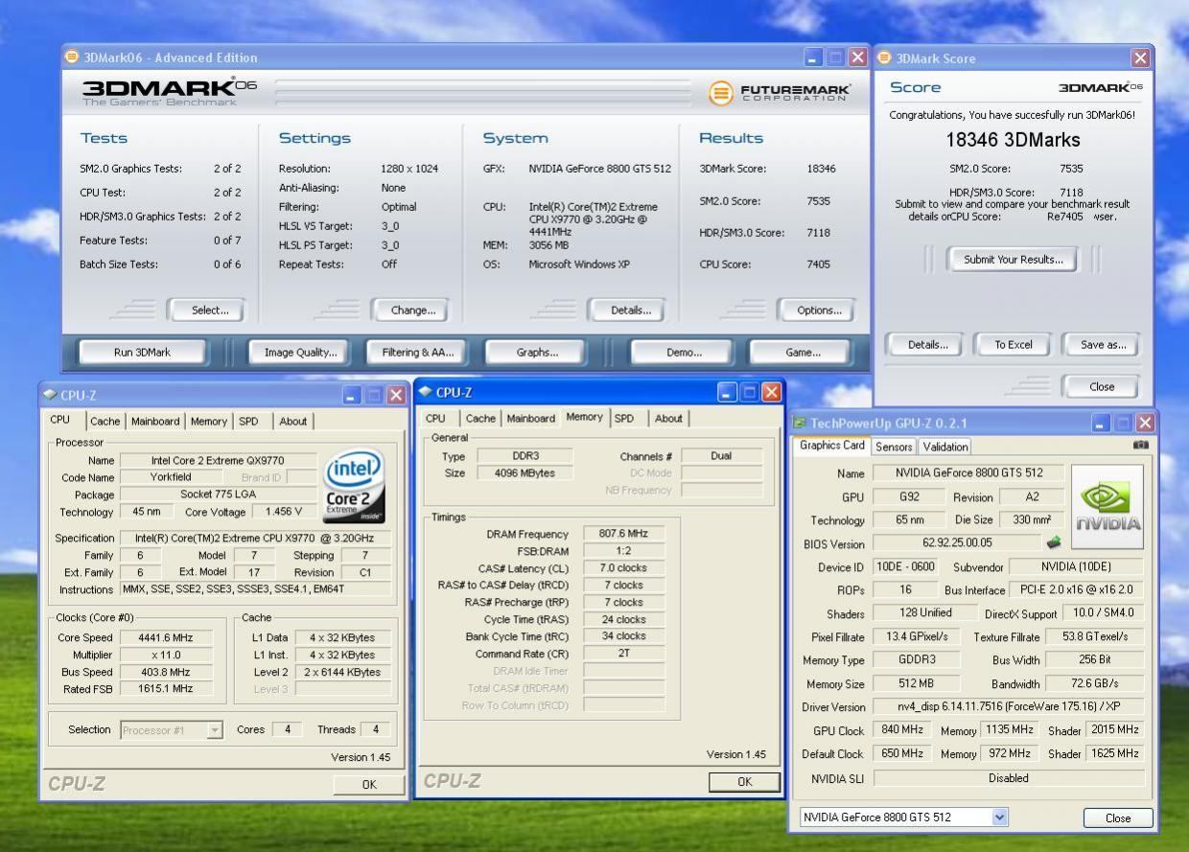
Task: Click the Memory Size 4096 MBytes field
Action: point(525,473)
